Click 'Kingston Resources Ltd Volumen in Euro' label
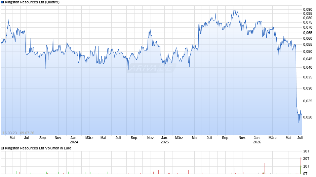Viewport: 316px width, 177px height. click(38, 148)
